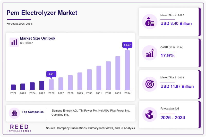Click the 2027 bar in the chart

[x=61, y=84]
